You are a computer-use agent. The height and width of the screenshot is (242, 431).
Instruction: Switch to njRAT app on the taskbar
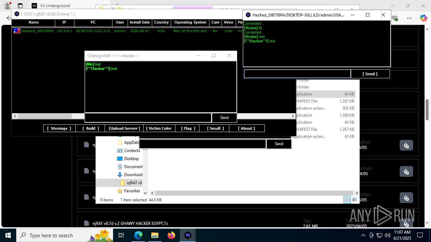pos(188,235)
